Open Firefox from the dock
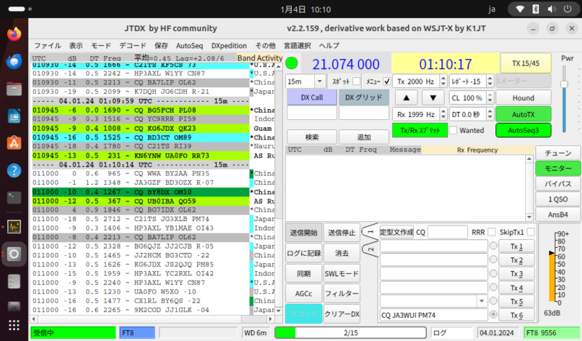This screenshot has height=341, width=582. click(x=14, y=34)
